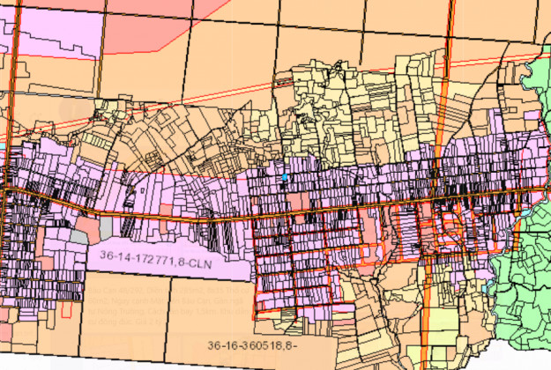The image size is (551, 370).
Task: Click the blue location marker dot
Action: pyautogui.click(x=285, y=178)
